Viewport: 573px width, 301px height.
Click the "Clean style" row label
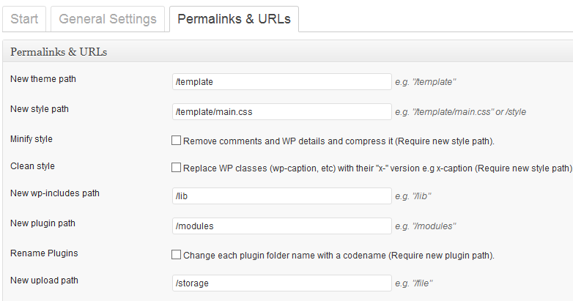coord(32,166)
